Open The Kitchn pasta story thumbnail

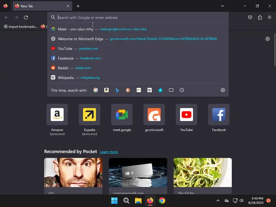[203, 172]
